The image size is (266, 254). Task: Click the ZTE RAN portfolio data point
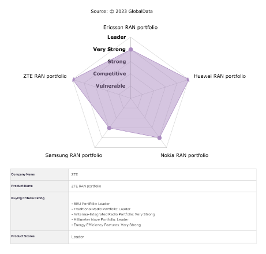coord(73,80)
